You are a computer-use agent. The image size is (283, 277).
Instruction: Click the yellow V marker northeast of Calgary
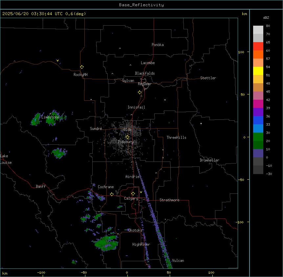click(141, 192)
